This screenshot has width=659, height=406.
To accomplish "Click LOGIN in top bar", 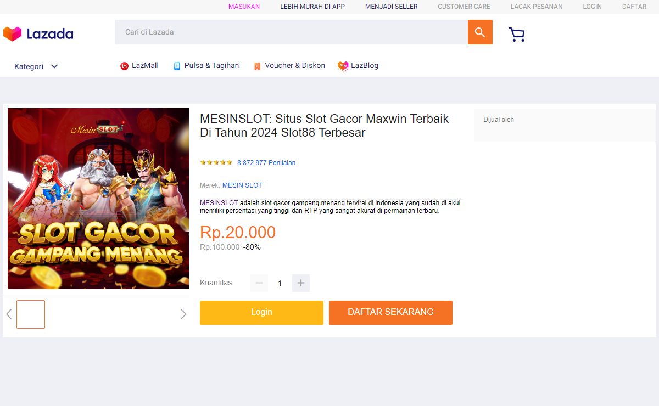I will tap(592, 7).
